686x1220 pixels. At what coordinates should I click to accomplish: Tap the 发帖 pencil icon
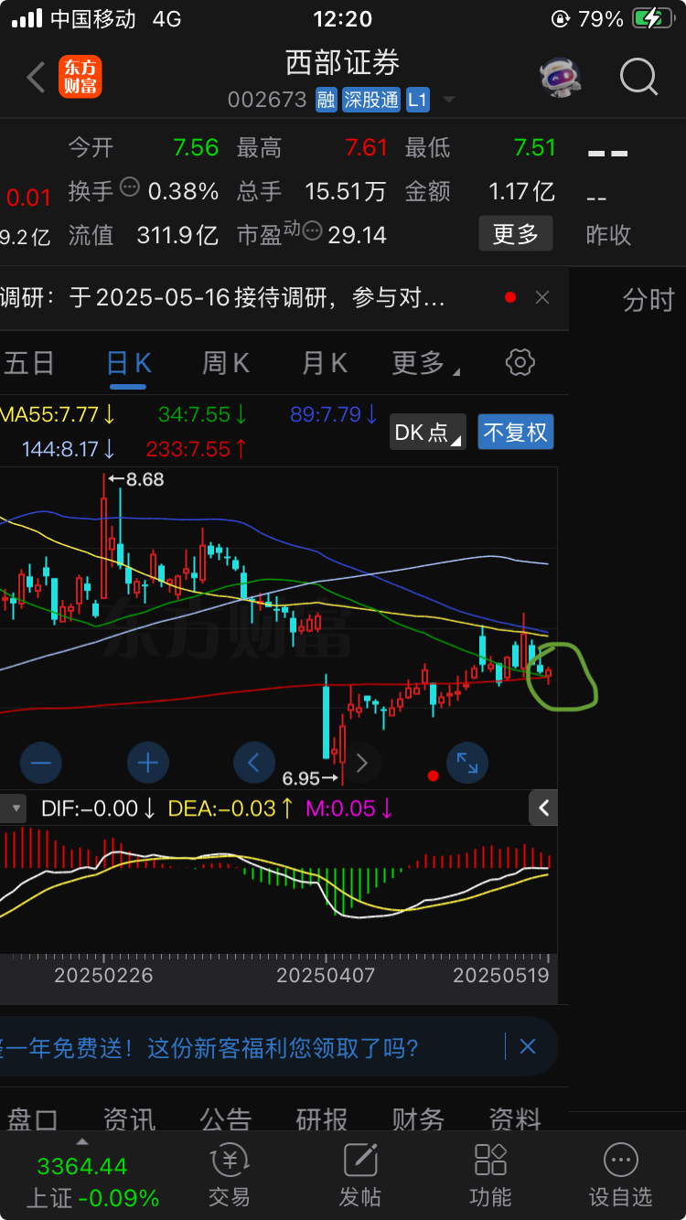[360, 1160]
